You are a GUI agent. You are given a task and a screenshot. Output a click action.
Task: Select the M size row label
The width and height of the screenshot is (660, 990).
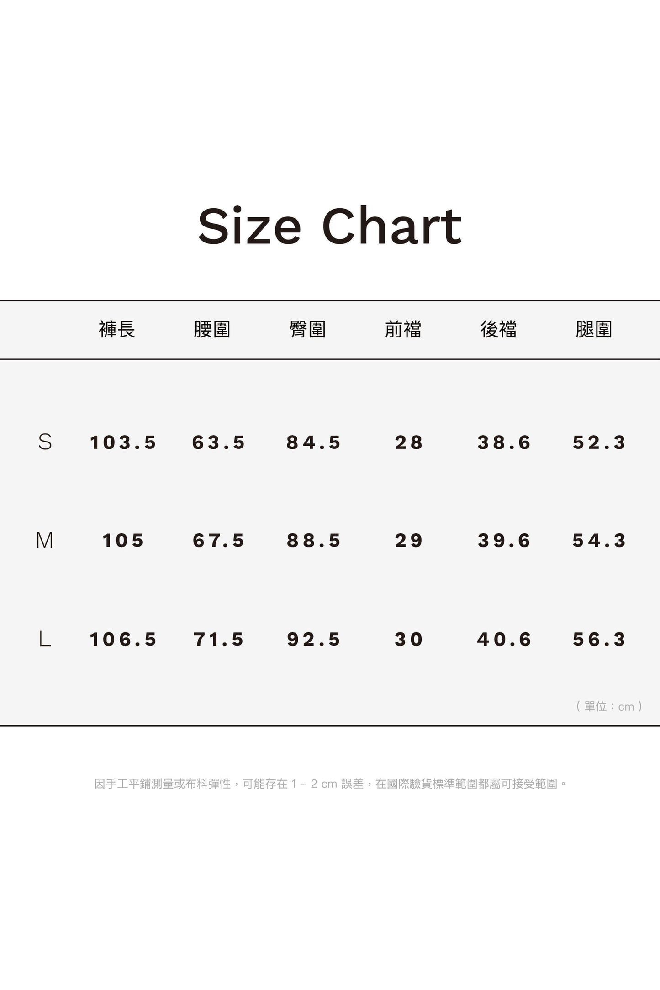(x=44, y=541)
